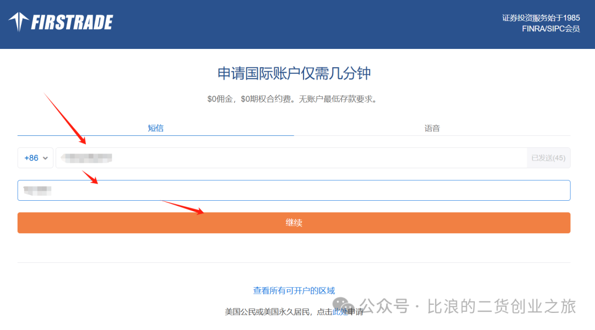Switch to the 短信 tab
Image resolution: width=595 pixels, height=330 pixels.
pos(155,128)
